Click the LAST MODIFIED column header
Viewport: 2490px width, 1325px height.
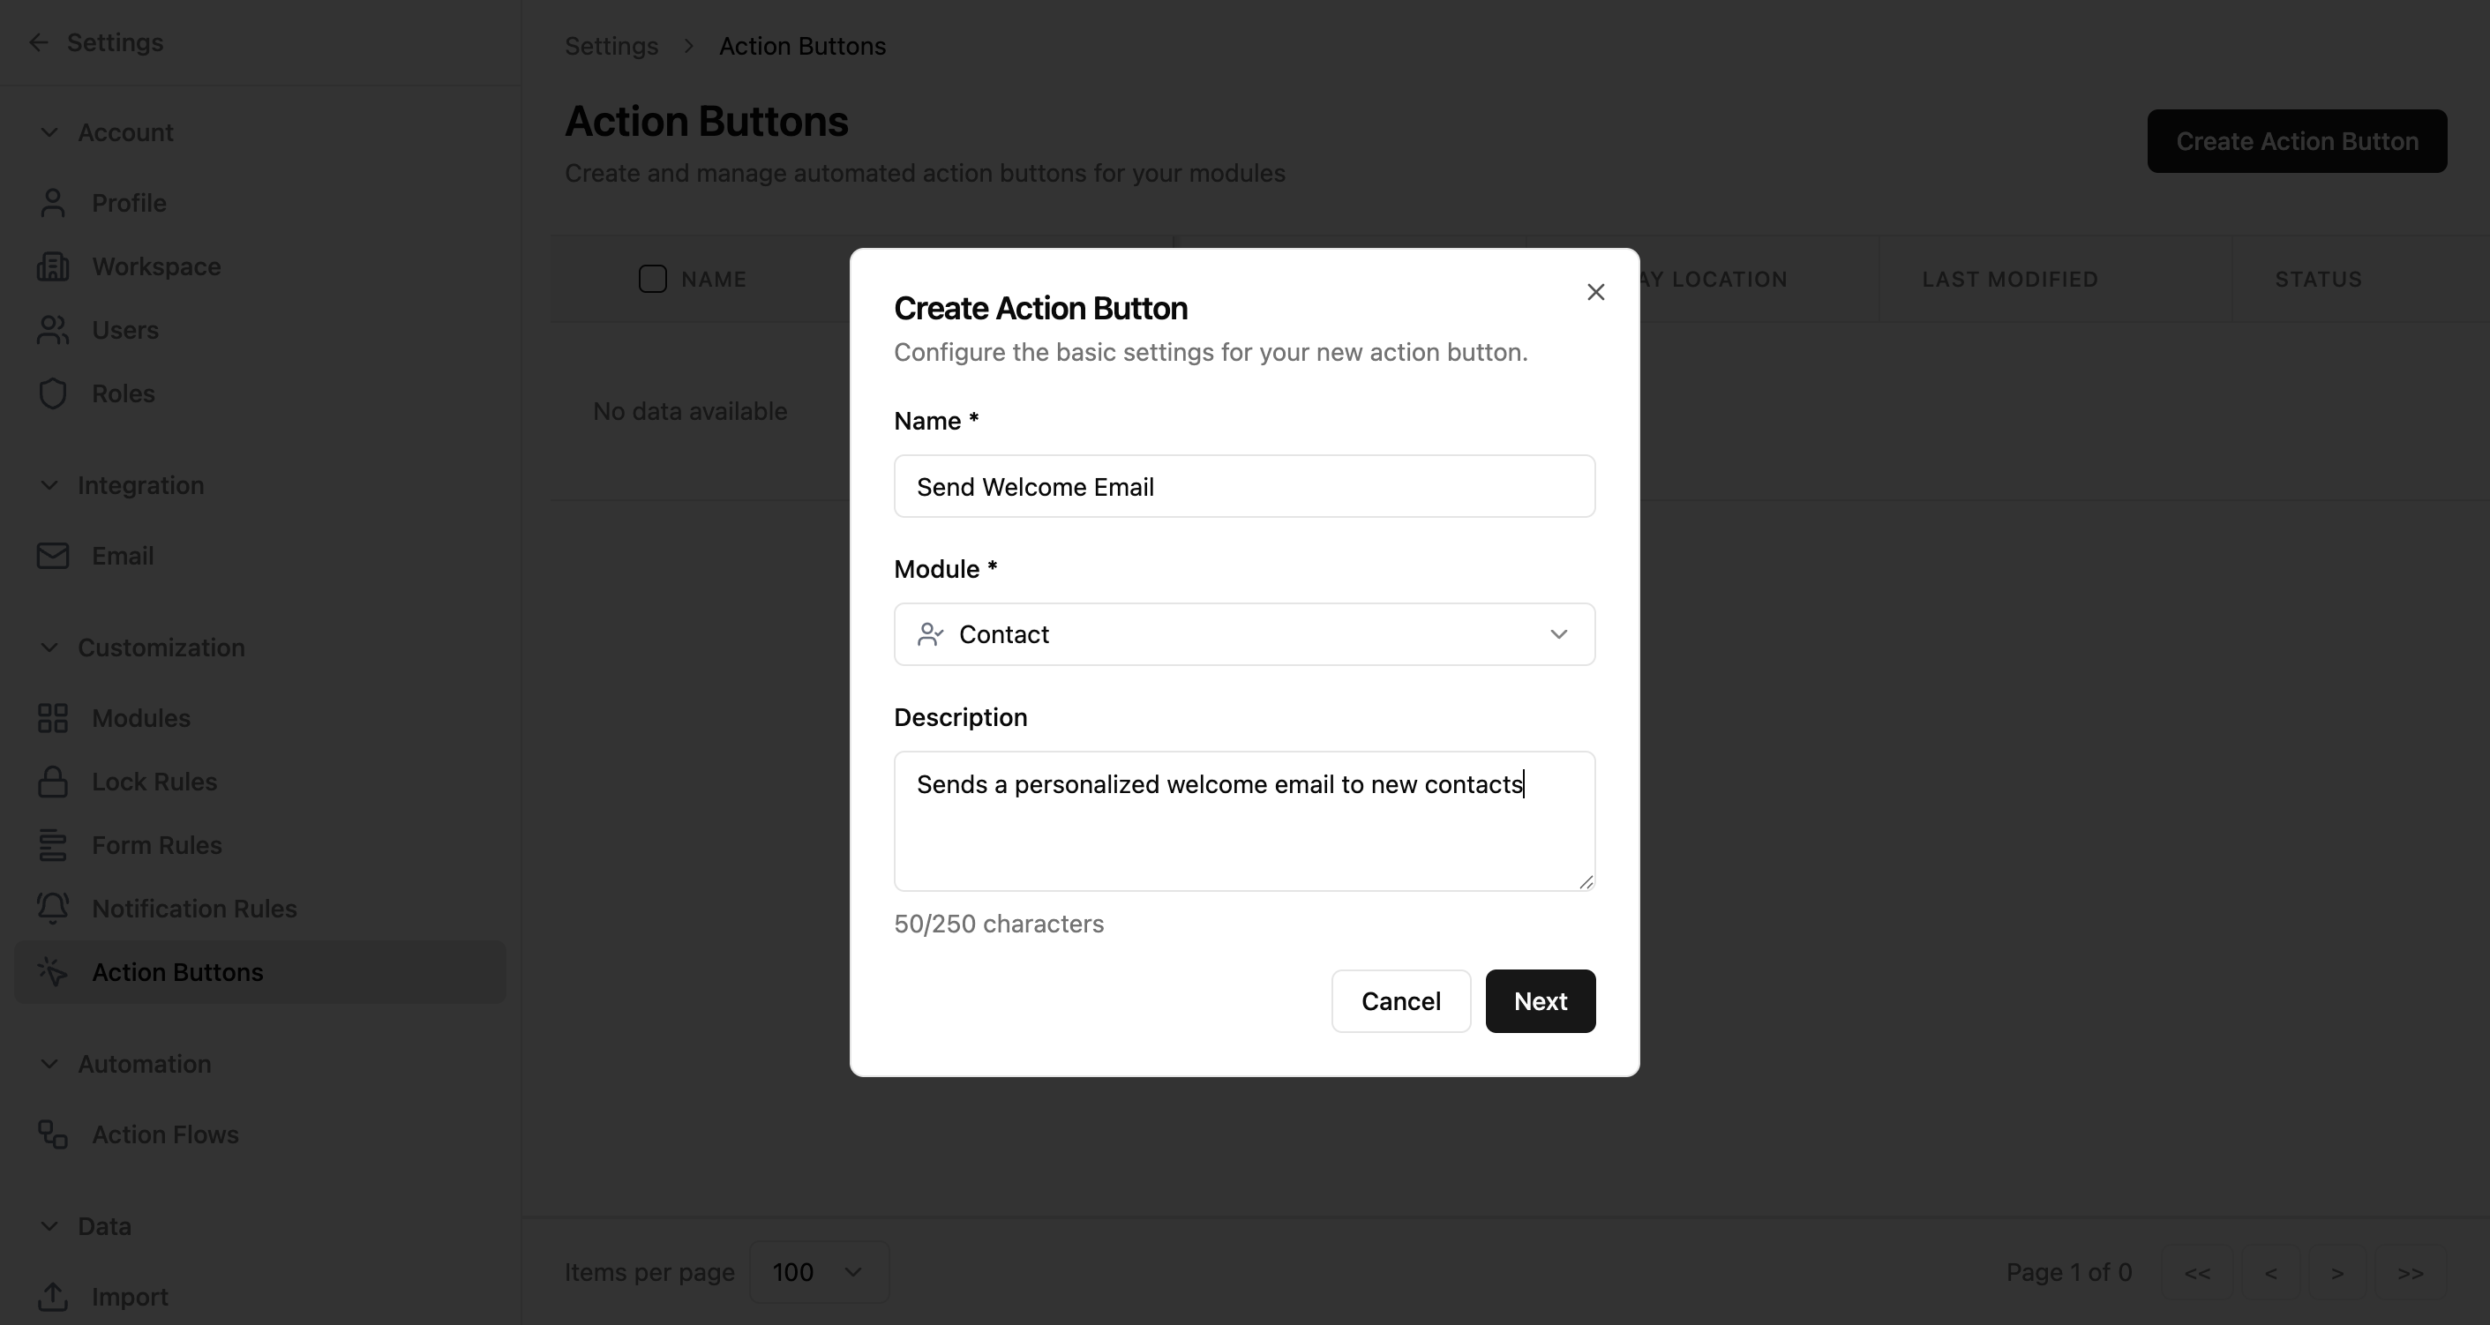pyautogui.click(x=2010, y=280)
